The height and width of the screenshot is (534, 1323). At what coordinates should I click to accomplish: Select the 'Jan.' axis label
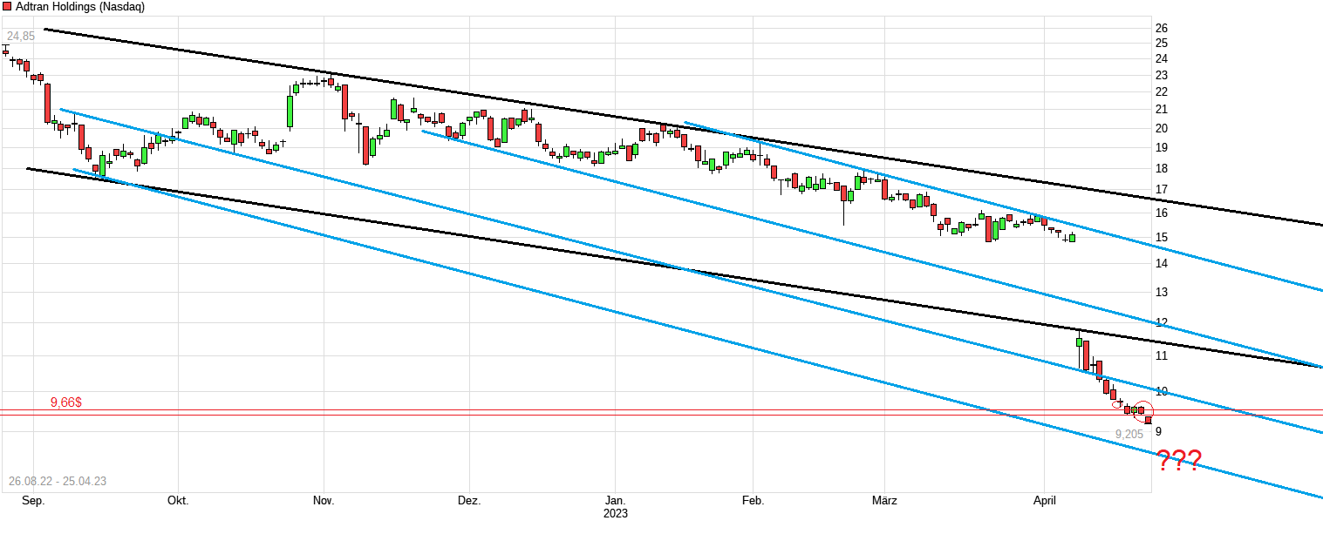pos(615,501)
